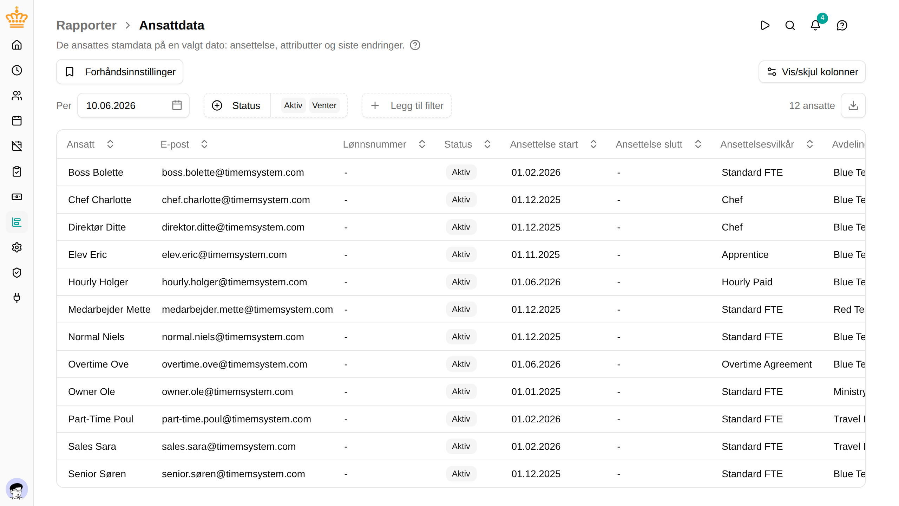
Task: Sort by the Lønnsnummer column
Action: (x=385, y=144)
